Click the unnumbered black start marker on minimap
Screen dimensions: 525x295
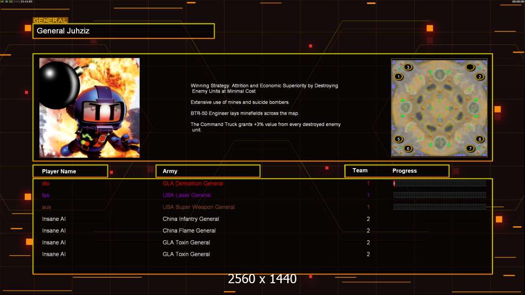(470, 67)
